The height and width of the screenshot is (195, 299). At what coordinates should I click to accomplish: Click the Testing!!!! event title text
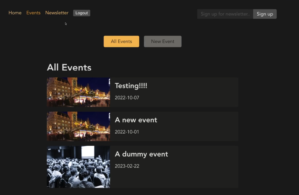pos(131,86)
